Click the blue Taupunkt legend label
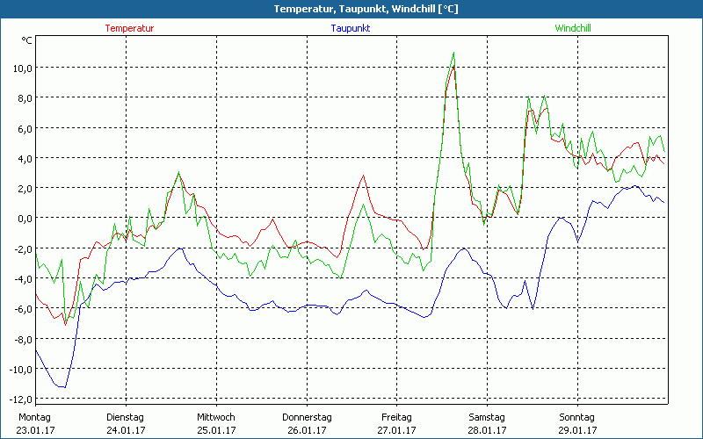This screenshot has height=439, width=703. [350, 28]
